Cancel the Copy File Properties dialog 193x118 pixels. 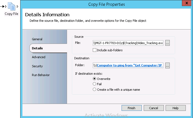point(154,108)
